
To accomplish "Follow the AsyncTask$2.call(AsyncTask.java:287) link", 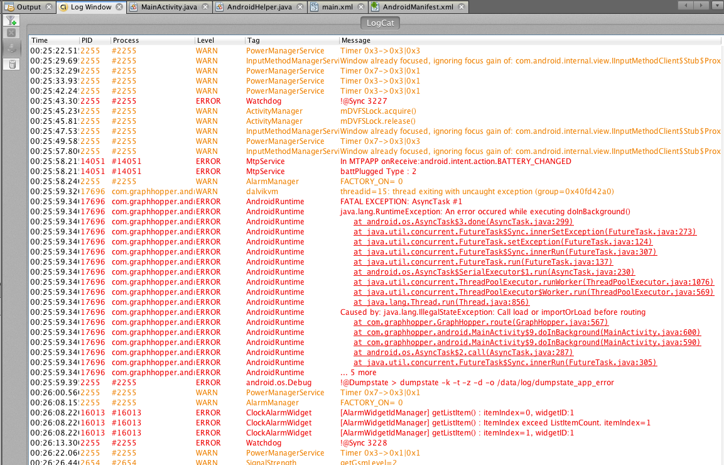I will pos(463,353).
